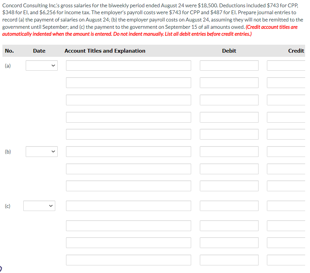The image size is (310, 273).
Task: Focus the third Debit field of entry (c)
Action: tap(229, 243)
